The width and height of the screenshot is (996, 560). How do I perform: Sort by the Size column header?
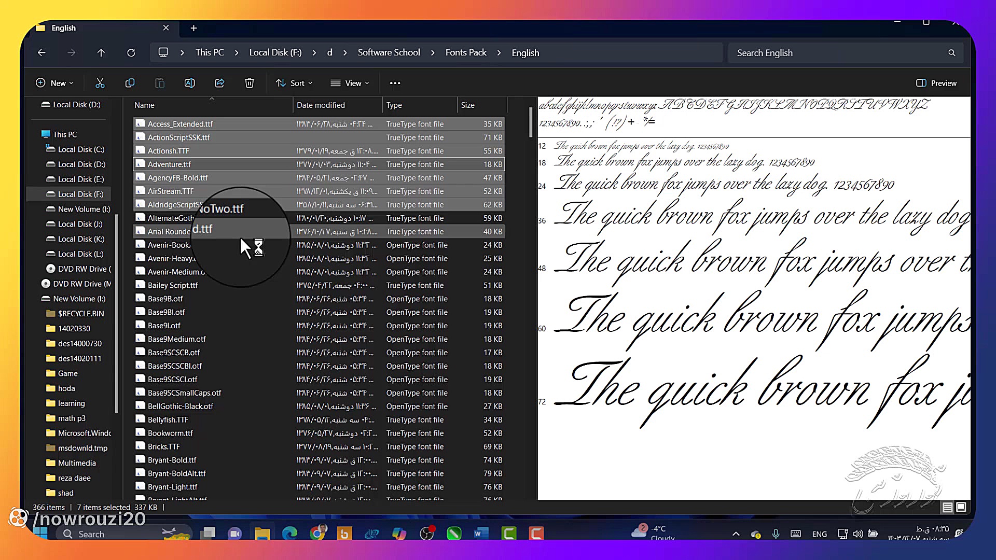pyautogui.click(x=481, y=105)
